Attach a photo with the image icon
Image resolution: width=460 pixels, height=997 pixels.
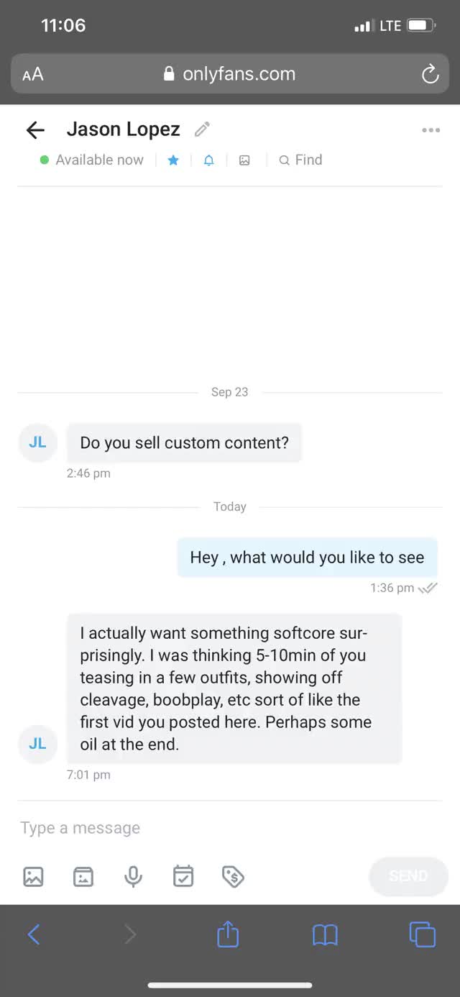(x=34, y=876)
